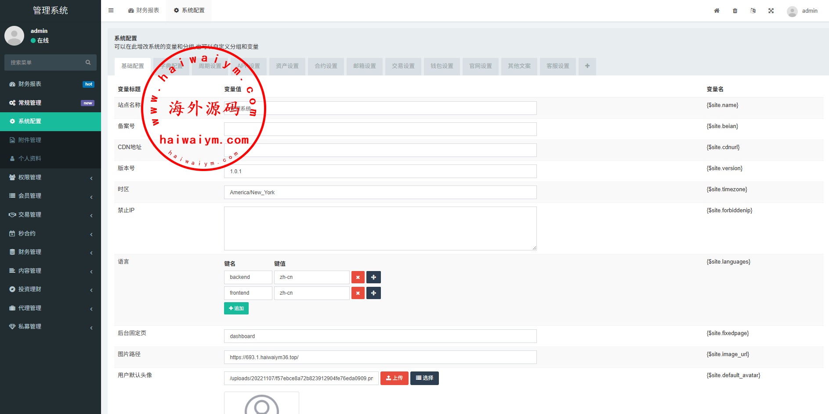The height and width of the screenshot is (414, 829).
Task: Click the trash clear-cache icon
Action: [x=735, y=11]
